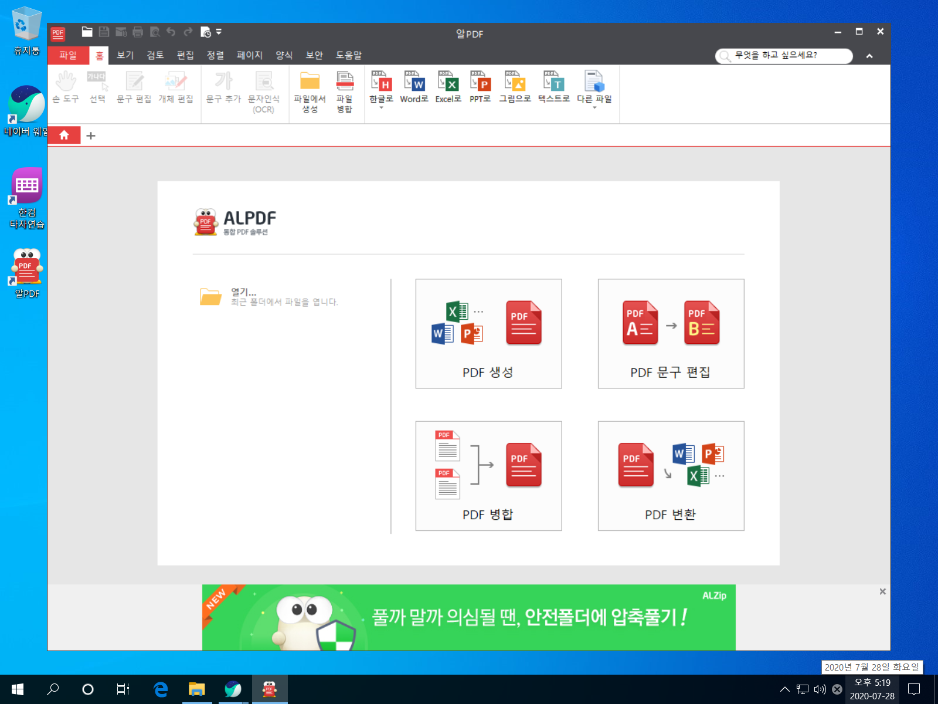Image resolution: width=938 pixels, height=704 pixels.
Task: Switch to the 도움말 ribbon tab
Action: [x=348, y=55]
